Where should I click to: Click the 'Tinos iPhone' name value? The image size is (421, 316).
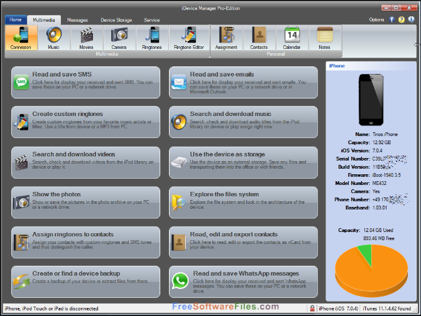click(385, 134)
